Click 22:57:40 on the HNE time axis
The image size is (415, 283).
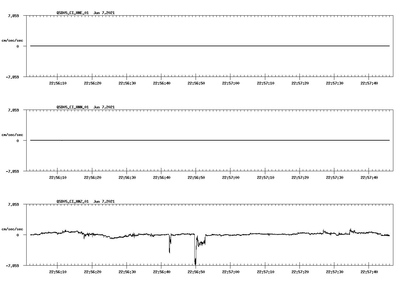[x=369, y=83]
